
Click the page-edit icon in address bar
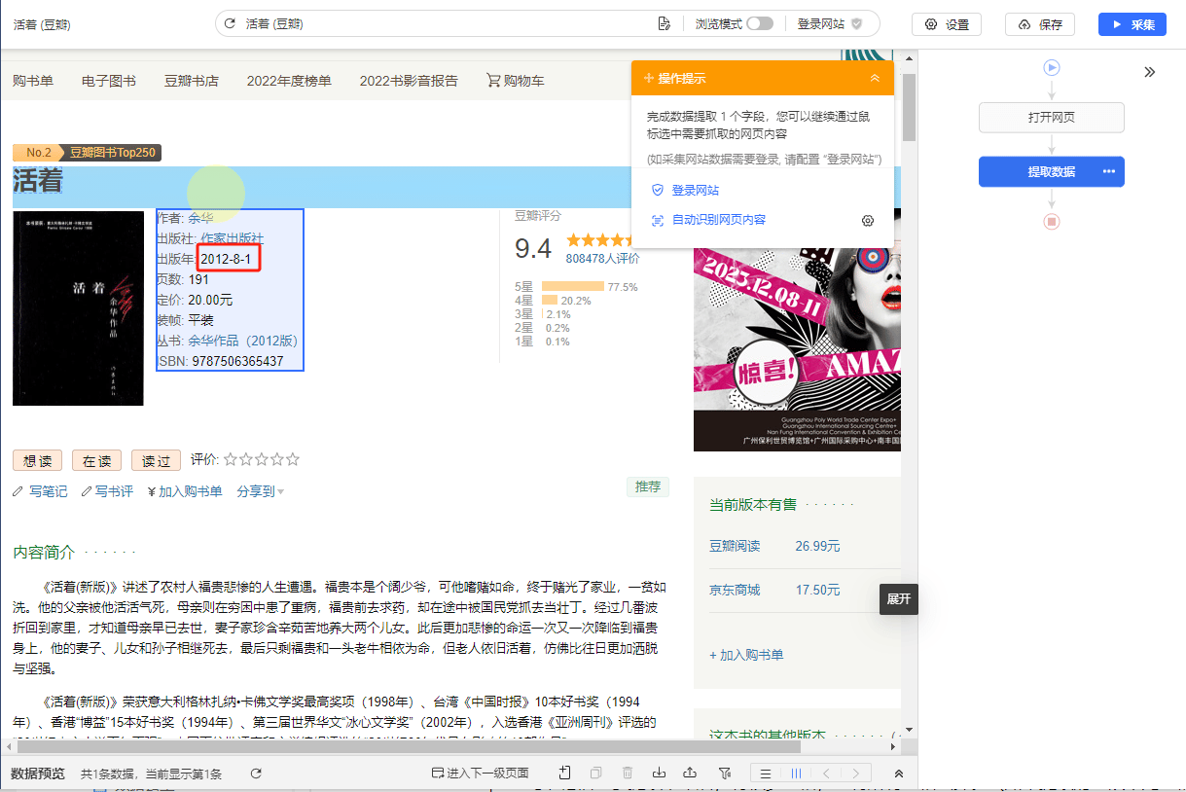coord(665,23)
